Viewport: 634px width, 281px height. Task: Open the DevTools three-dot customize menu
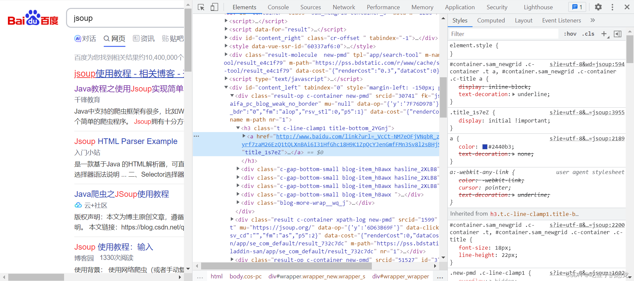coord(613,7)
